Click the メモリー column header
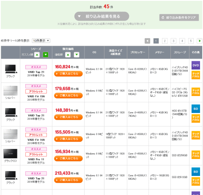This screenshot has width=203, height=195. tap(159, 52)
